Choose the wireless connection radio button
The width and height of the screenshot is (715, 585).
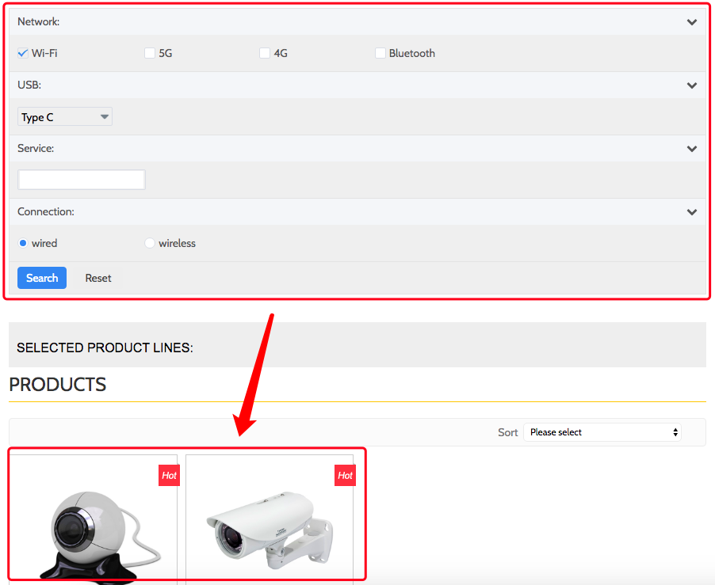[150, 243]
